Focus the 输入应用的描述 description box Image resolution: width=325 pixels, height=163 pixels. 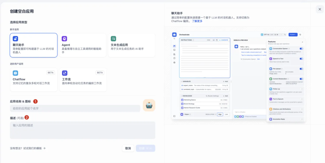(x=82, y=130)
